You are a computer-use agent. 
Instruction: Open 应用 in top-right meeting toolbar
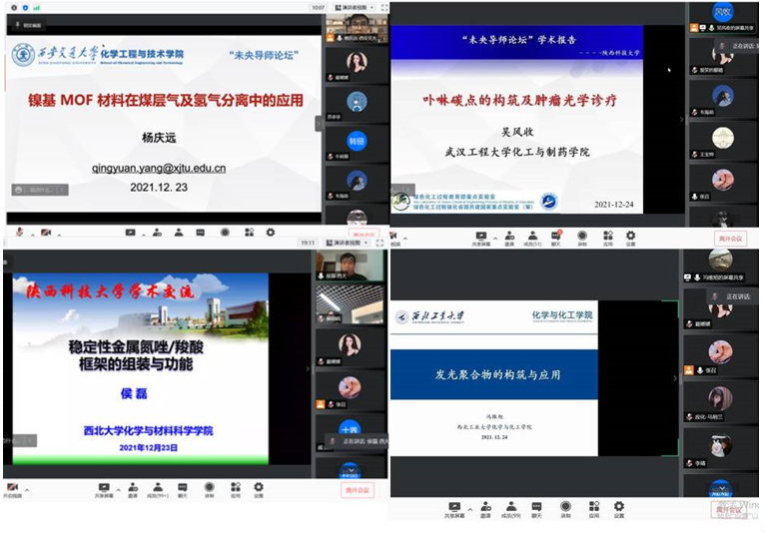[x=608, y=239]
